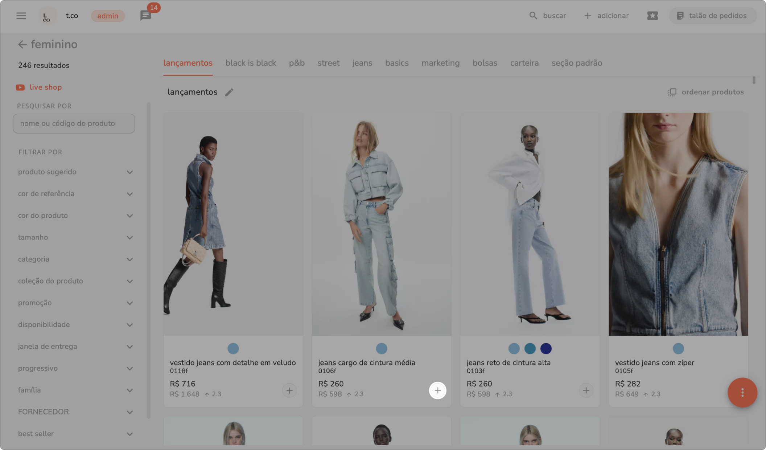Expand the promoção filter

(x=129, y=303)
